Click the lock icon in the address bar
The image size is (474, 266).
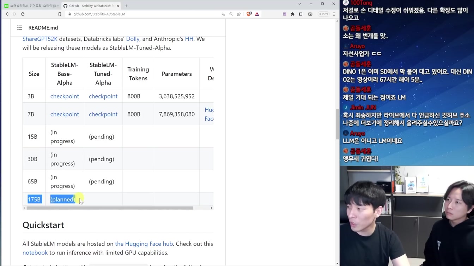tap(69, 14)
